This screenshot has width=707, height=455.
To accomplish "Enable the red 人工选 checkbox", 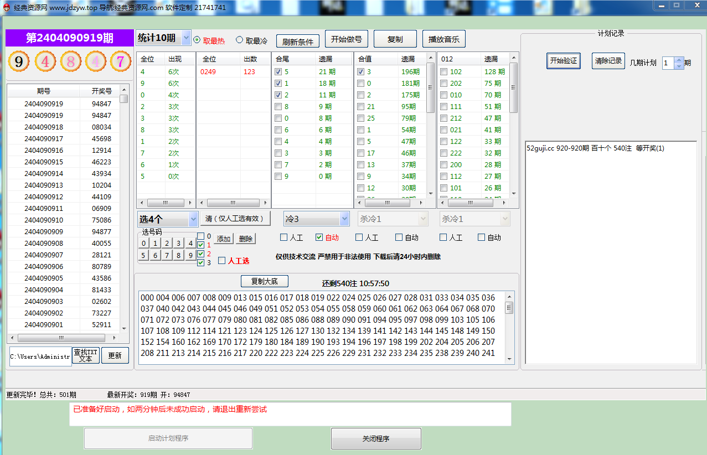I will pyautogui.click(x=222, y=261).
